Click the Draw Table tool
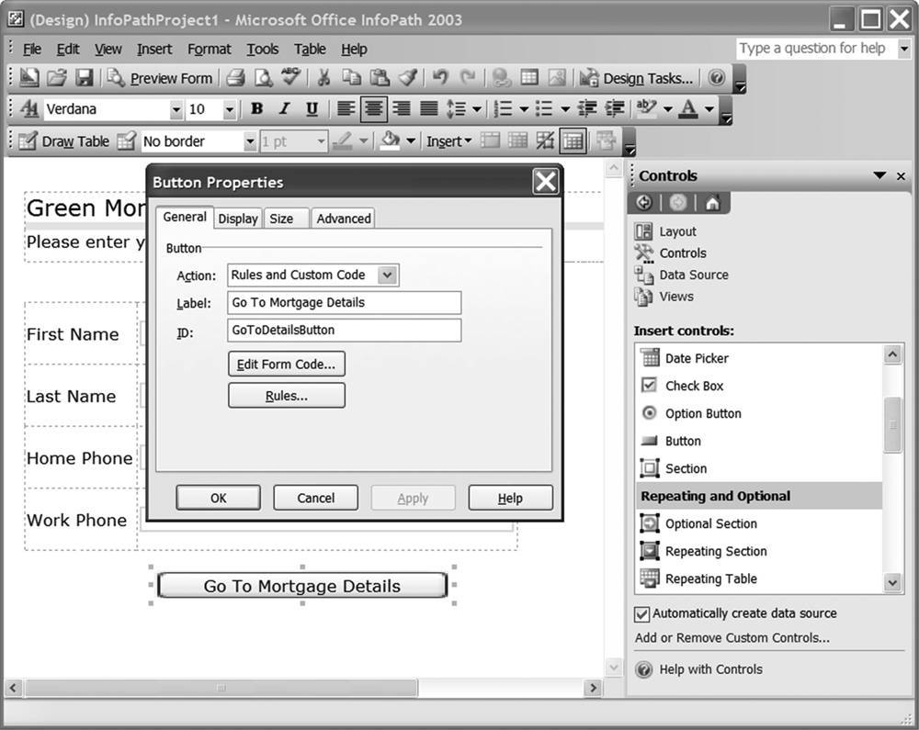 (64, 141)
